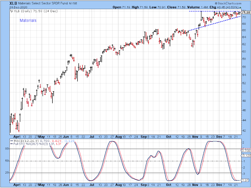
Task: Click the MACD legend's dark line marker
Action: click(x=11, y=141)
